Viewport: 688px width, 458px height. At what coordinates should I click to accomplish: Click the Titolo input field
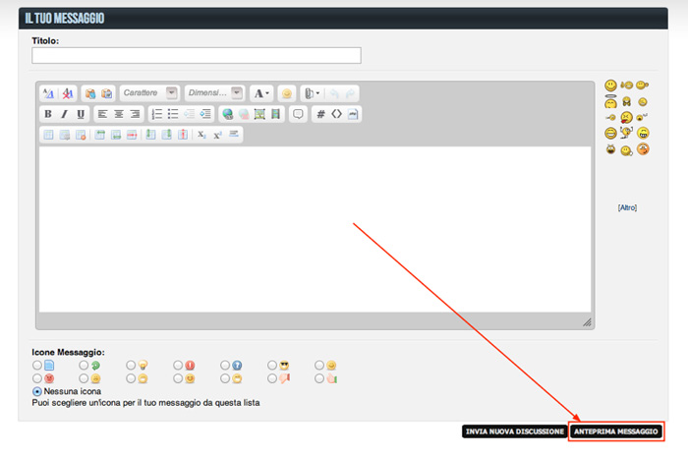tap(197, 56)
